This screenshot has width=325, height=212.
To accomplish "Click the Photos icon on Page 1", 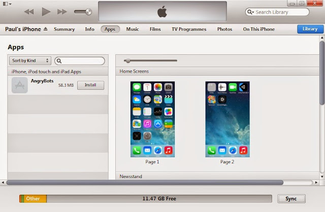I will coord(158,87).
